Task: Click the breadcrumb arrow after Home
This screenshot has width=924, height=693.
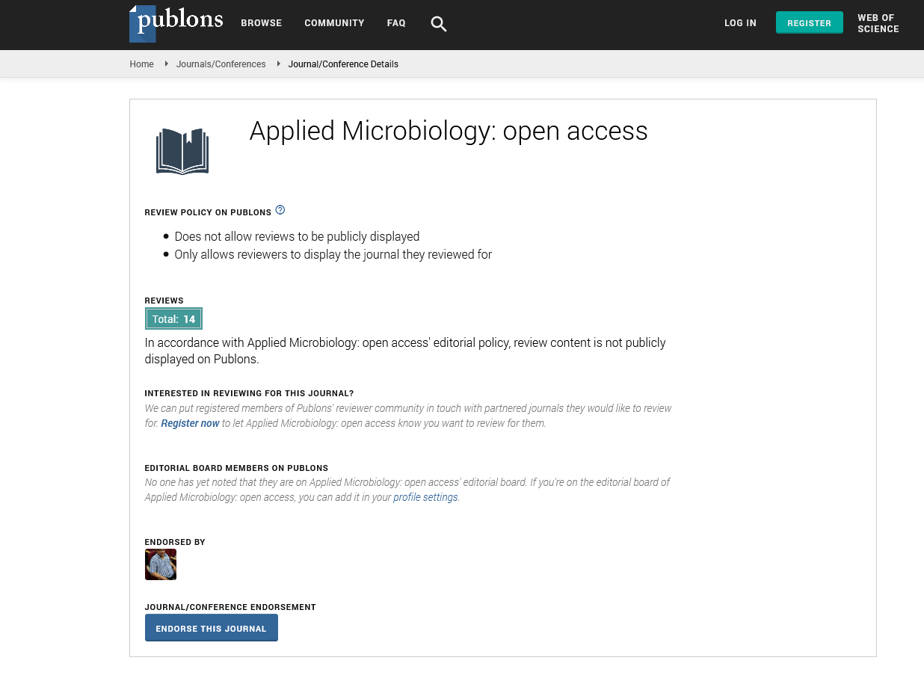Action: click(x=166, y=64)
